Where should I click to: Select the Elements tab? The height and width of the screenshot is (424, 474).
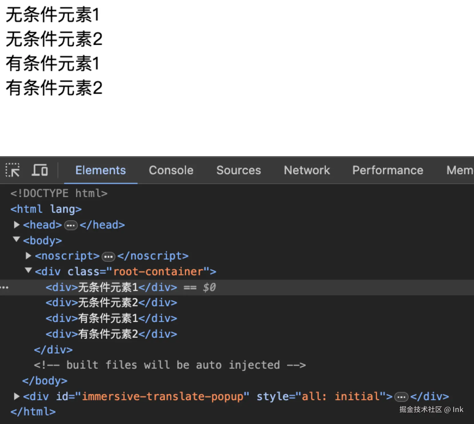[101, 170]
